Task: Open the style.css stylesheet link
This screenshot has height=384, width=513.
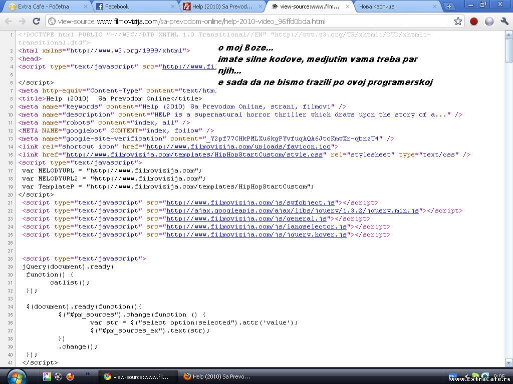Action: coord(194,154)
